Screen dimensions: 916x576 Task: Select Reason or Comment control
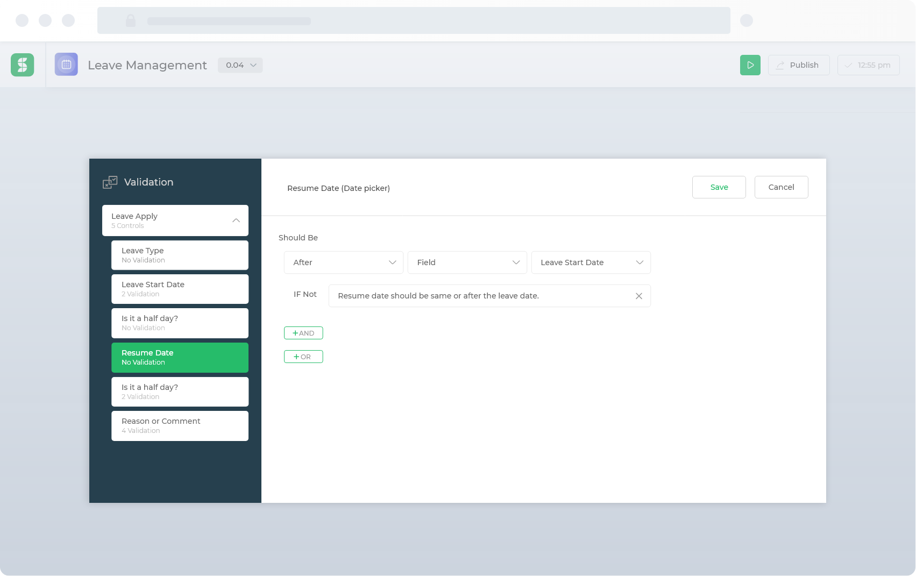(180, 425)
